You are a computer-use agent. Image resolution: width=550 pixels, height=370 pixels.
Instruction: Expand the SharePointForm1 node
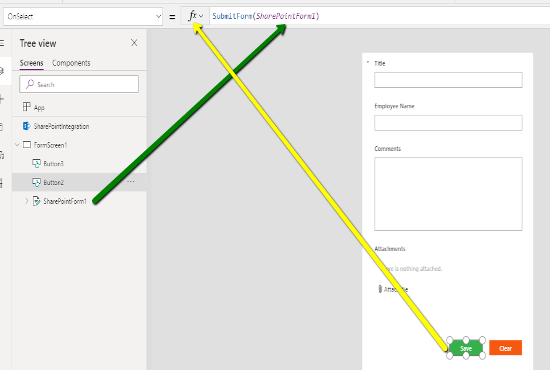26,201
